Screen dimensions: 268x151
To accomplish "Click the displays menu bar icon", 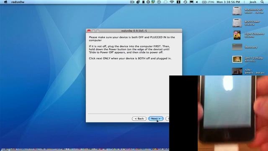I will click(x=191, y=2).
